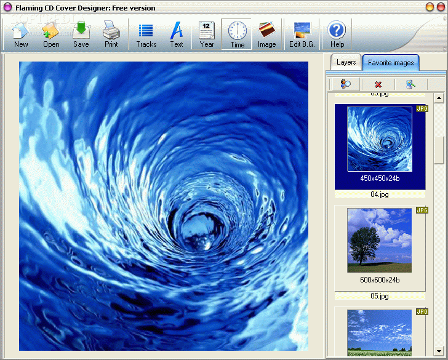The width and height of the screenshot is (448, 360).
Task: Click the orange window button in title bar
Action: pos(430,7)
